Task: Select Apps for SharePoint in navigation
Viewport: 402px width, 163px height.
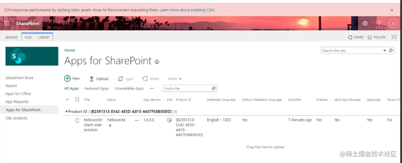Action: pyautogui.click(x=23, y=110)
